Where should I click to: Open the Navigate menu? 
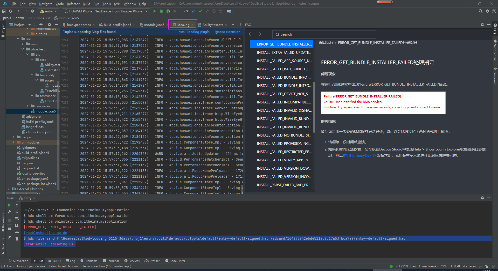tap(46, 4)
